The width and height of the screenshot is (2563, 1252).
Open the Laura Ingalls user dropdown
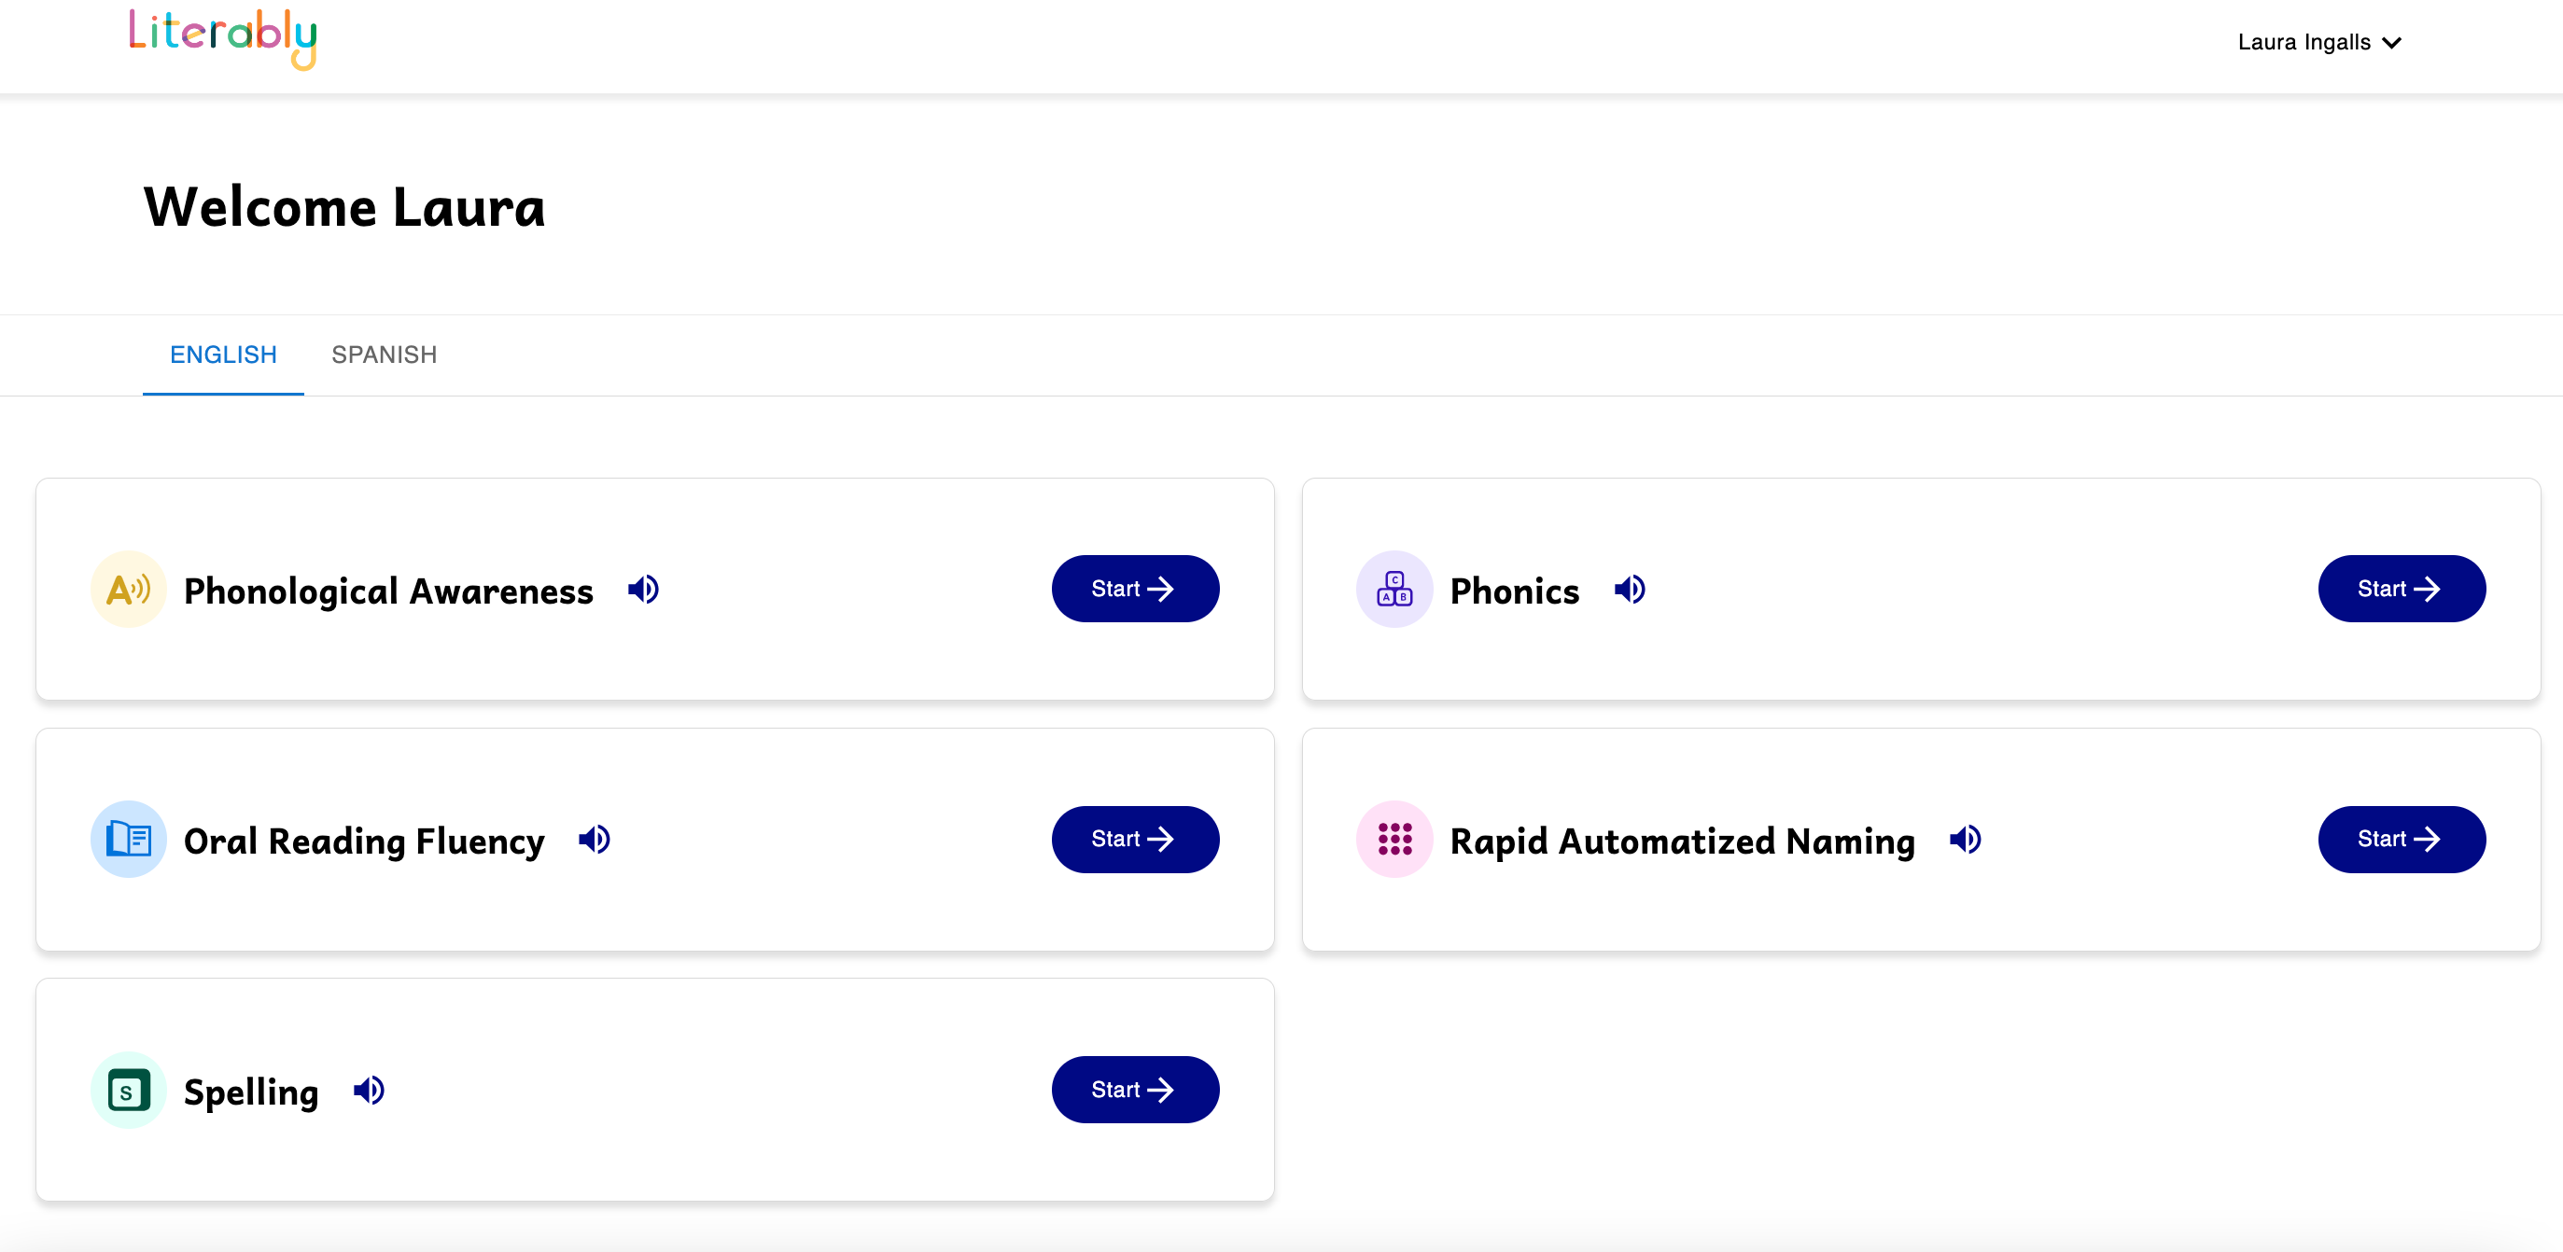point(2318,43)
